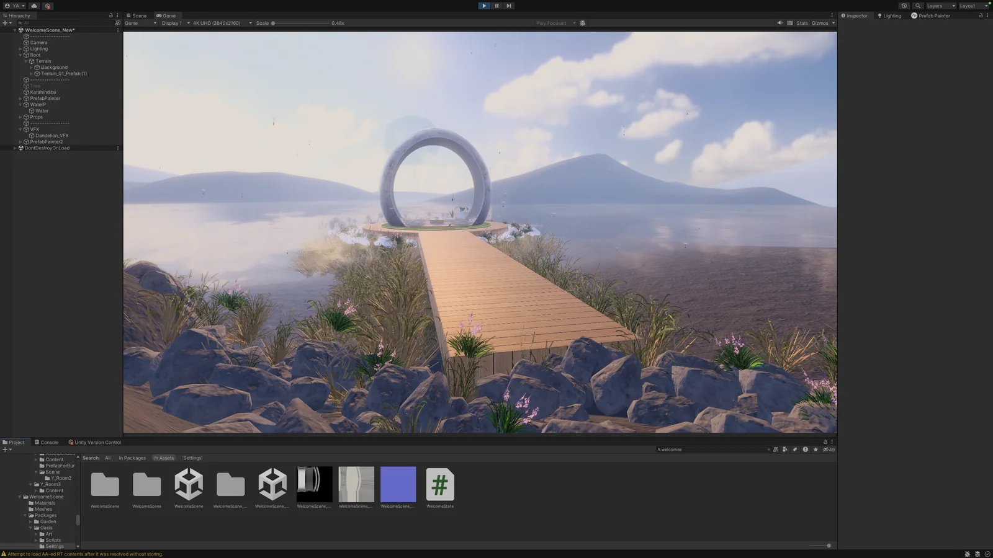The width and height of the screenshot is (993, 558).
Task: Toggle the Gizmos button
Action: pyautogui.click(x=820, y=23)
